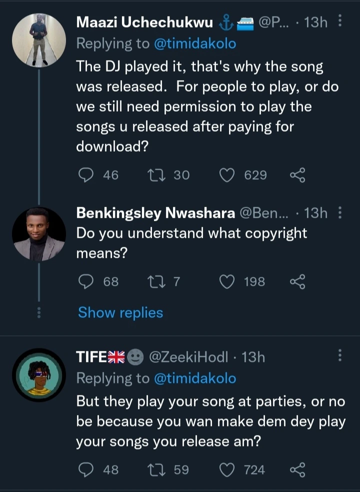Reply to TIFE's tweet
Image resolution: width=360 pixels, height=492 pixels.
click(87, 470)
